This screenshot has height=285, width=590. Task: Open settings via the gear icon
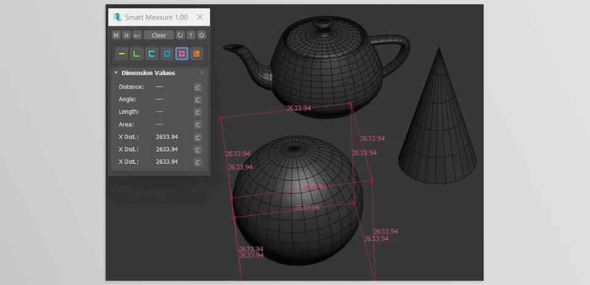pyautogui.click(x=201, y=35)
